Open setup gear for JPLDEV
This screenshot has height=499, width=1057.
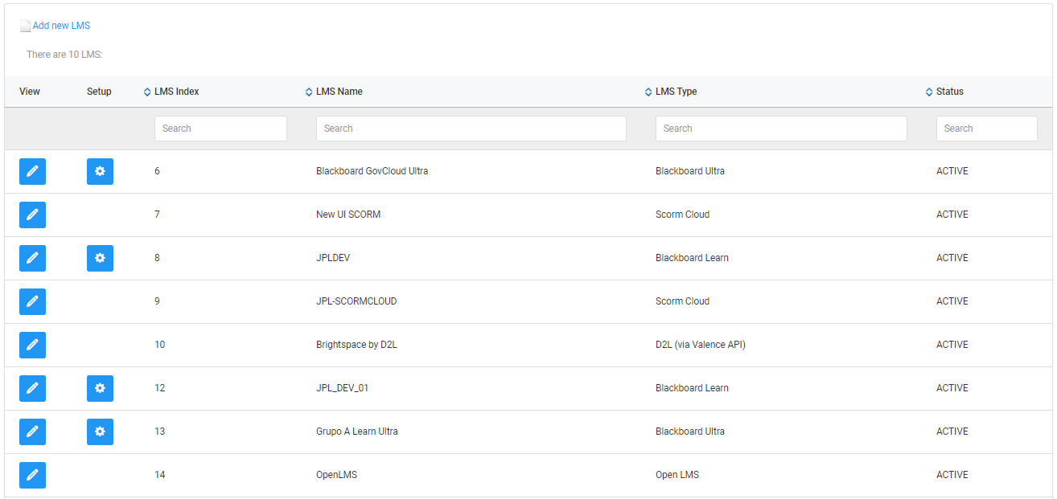[x=100, y=258]
